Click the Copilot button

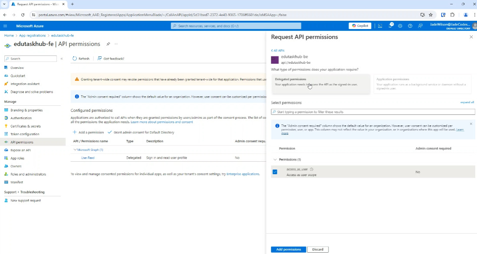[x=360, y=26]
